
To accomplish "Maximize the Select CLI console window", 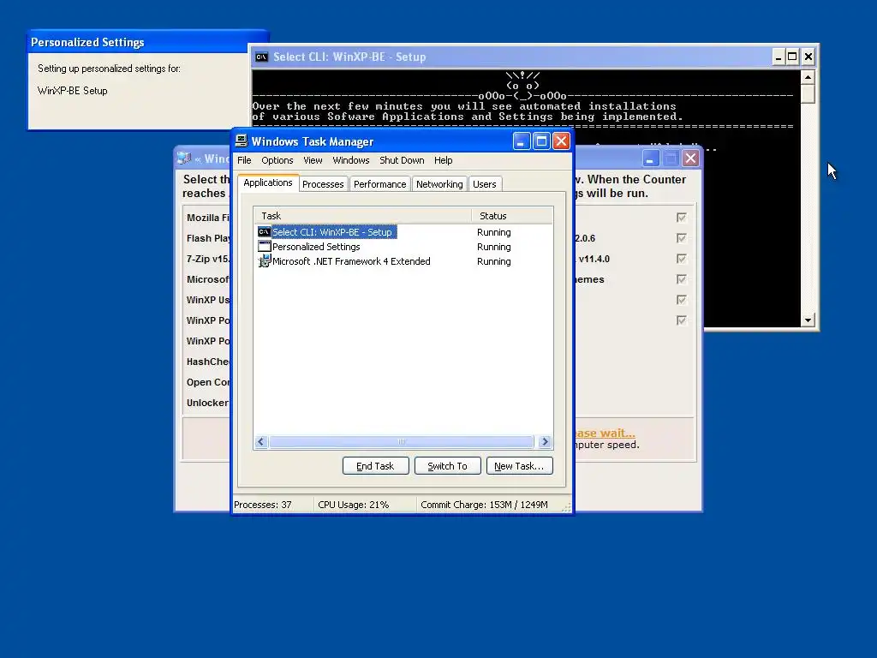I will [792, 57].
